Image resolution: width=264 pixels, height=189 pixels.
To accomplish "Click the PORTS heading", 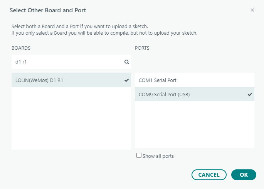I will (x=142, y=48).
